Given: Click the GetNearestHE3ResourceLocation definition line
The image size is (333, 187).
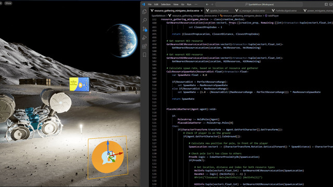Looking at the screenshot, I should point(225,44).
